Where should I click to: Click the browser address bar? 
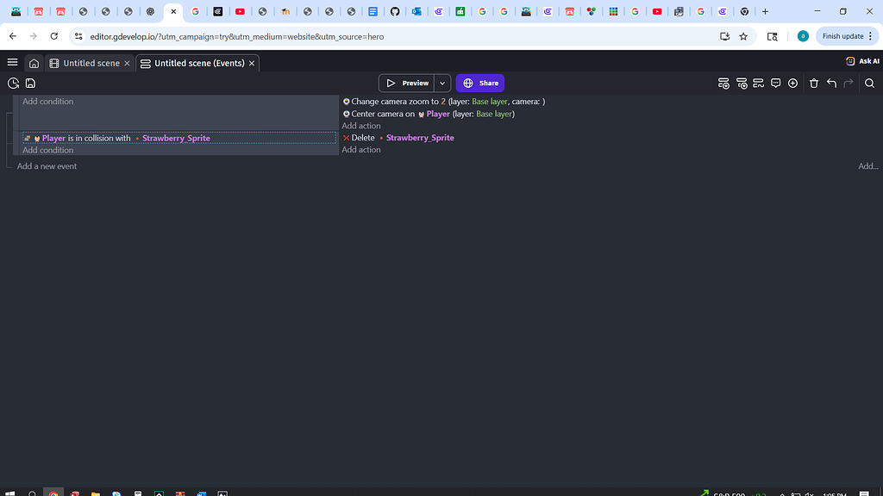(x=345, y=36)
